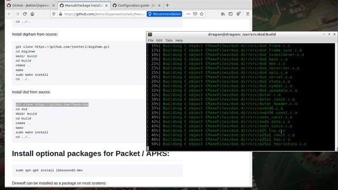Viewport: 338px width, 190px height.
Task: Open the terminal Help menu
Action: coord(179,41)
